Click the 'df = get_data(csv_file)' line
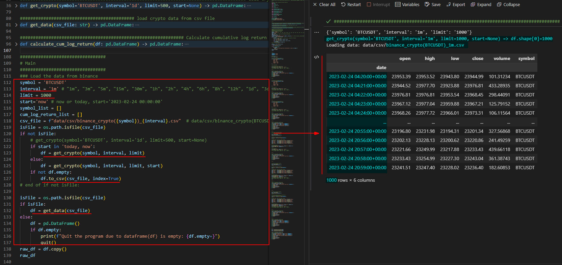 [x=60, y=211]
